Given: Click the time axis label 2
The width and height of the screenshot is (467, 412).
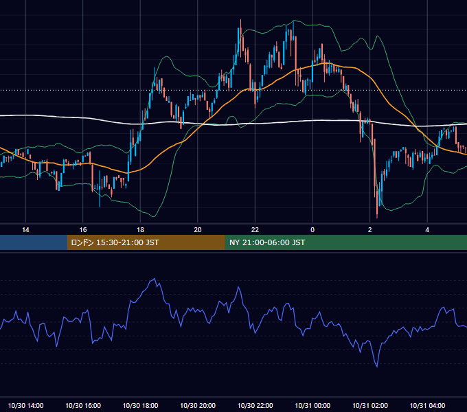Looking at the screenshot, I should [x=370, y=230].
